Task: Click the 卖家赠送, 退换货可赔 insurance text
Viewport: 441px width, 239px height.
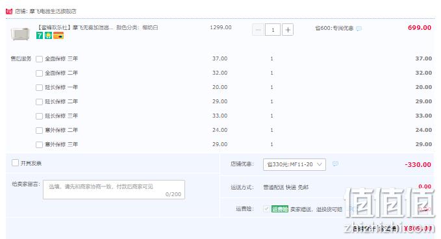Action: click(316, 210)
